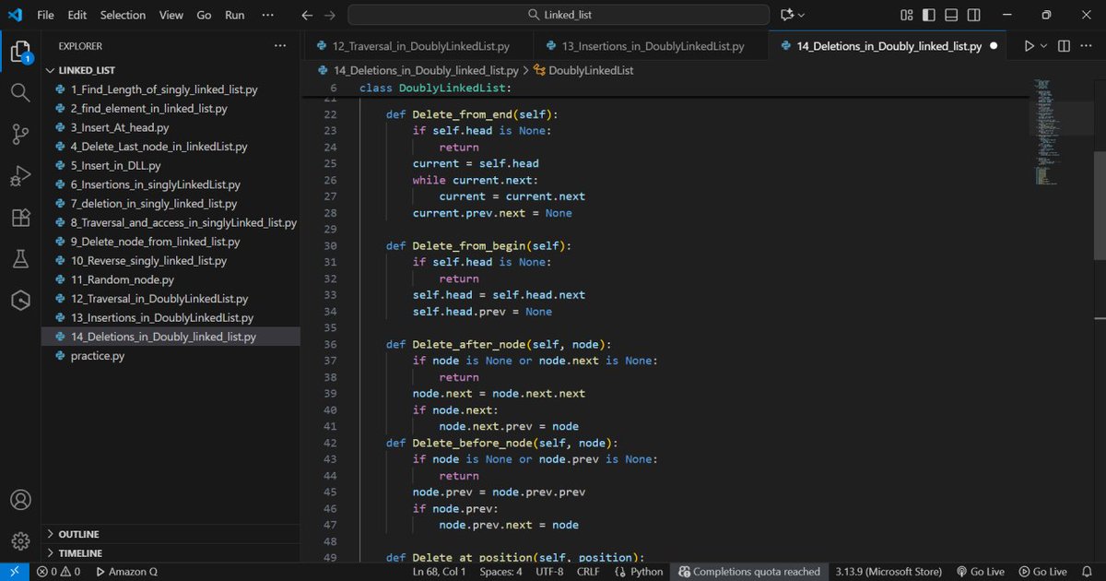This screenshot has width=1106, height=581.
Task: Open the Selection menu
Action: (123, 15)
